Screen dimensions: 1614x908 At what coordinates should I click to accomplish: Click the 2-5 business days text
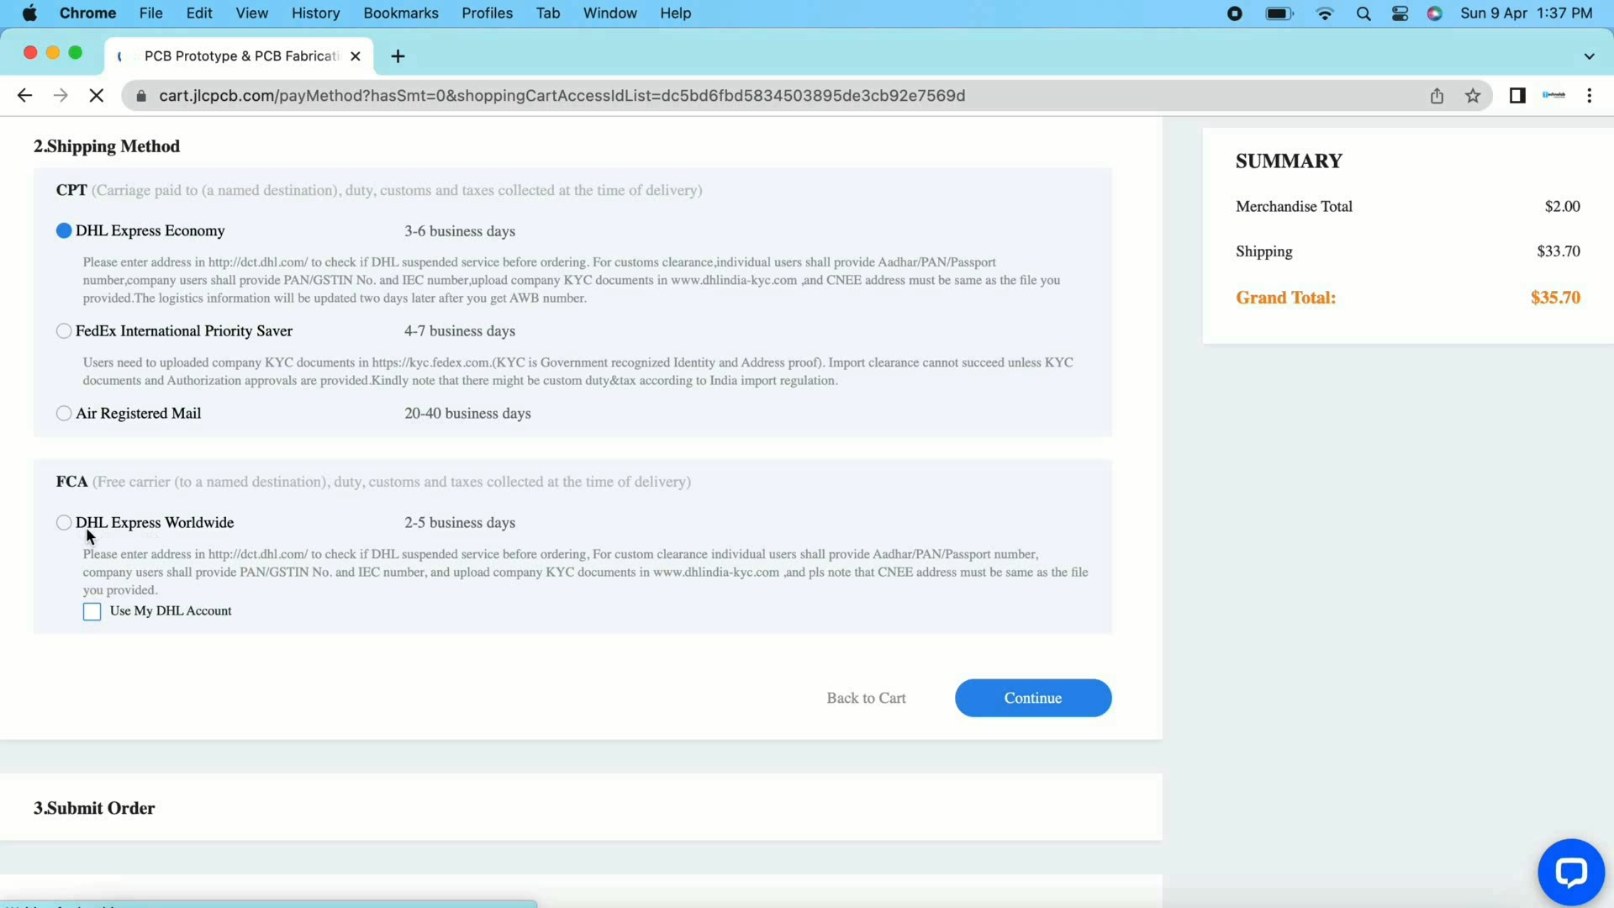460,523
